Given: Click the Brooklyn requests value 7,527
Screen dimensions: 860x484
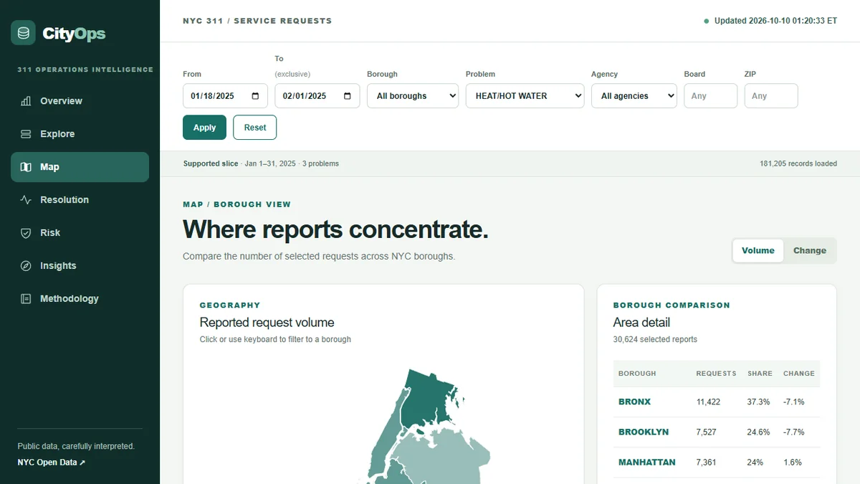Looking at the screenshot, I should [x=706, y=432].
